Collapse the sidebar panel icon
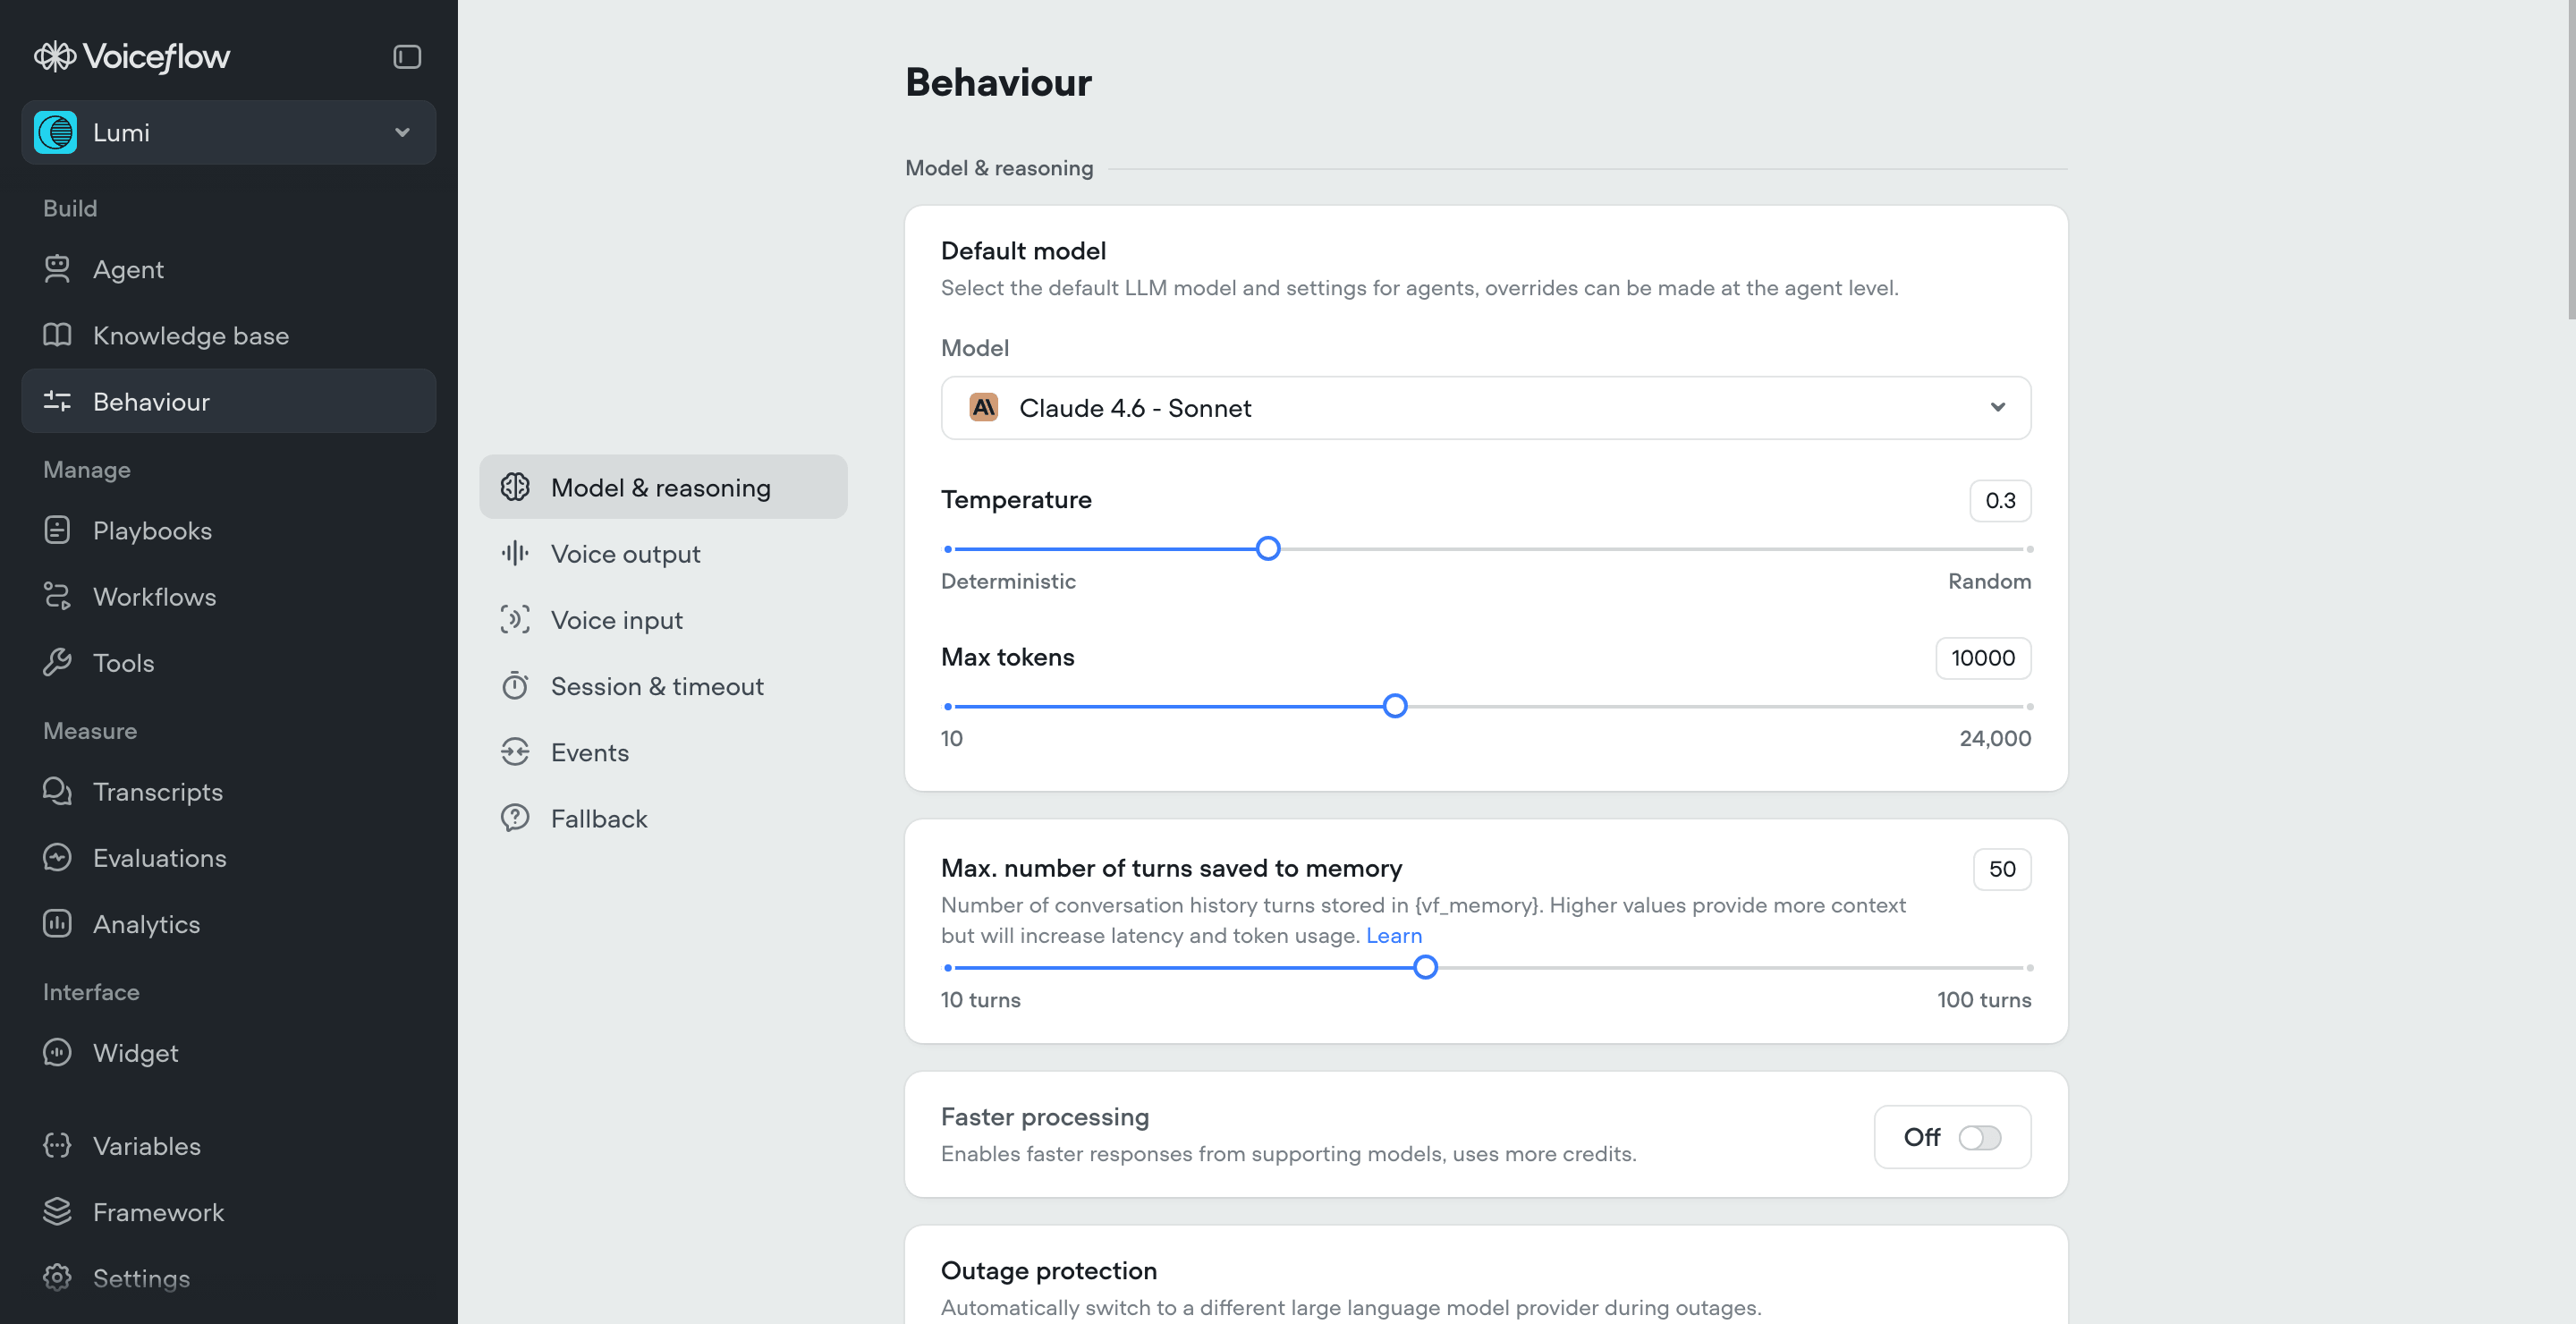This screenshot has height=1324, width=2576. (x=406, y=57)
